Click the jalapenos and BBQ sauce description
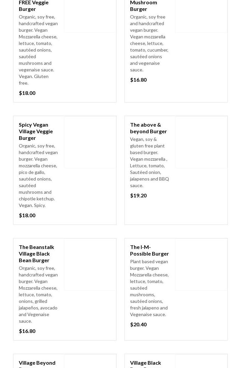 pos(149,162)
